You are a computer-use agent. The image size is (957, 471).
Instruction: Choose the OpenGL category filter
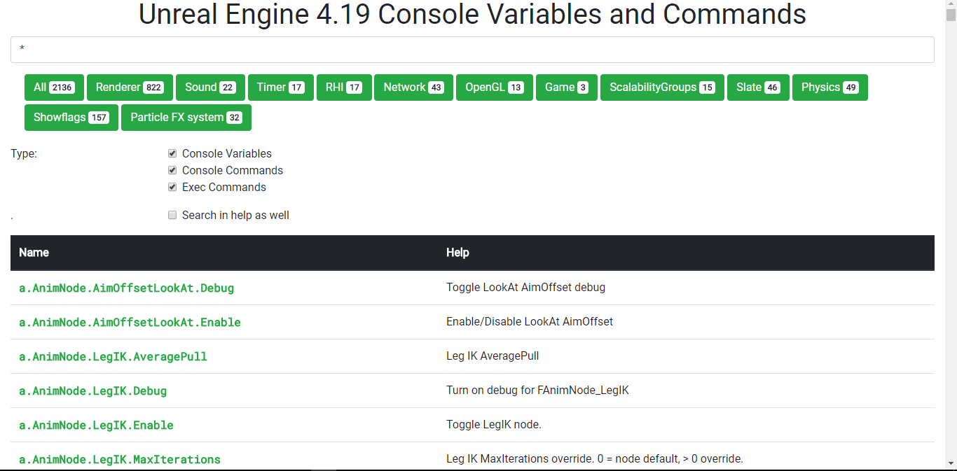[495, 87]
